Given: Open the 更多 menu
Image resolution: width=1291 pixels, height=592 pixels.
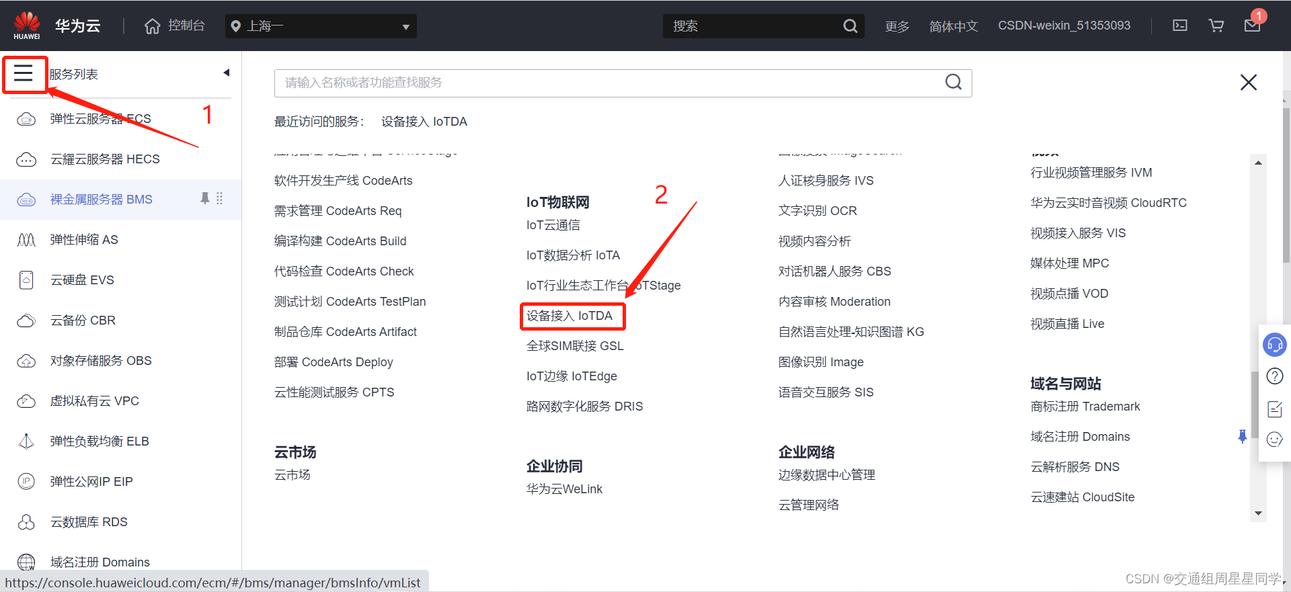Looking at the screenshot, I should (x=897, y=26).
